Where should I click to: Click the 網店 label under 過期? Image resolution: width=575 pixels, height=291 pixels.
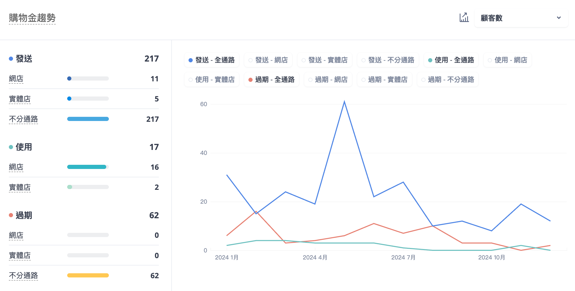(x=16, y=235)
